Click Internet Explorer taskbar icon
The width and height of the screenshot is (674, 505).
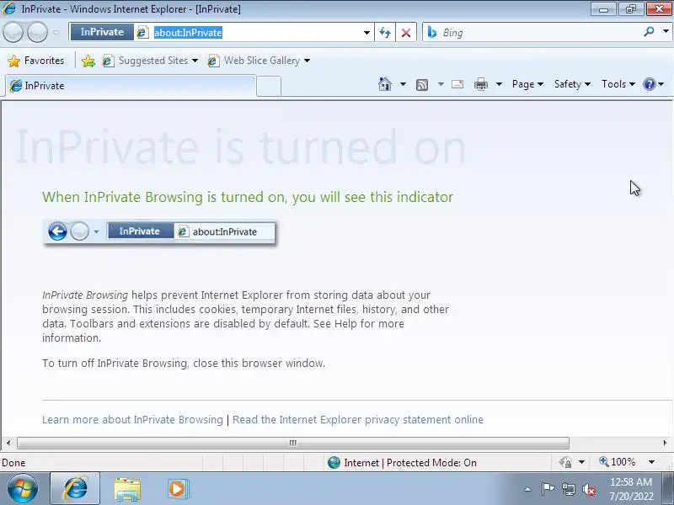tap(75, 489)
